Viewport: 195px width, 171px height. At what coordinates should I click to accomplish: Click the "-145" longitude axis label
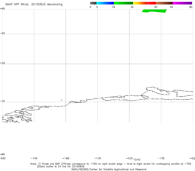tap(34, 158)
